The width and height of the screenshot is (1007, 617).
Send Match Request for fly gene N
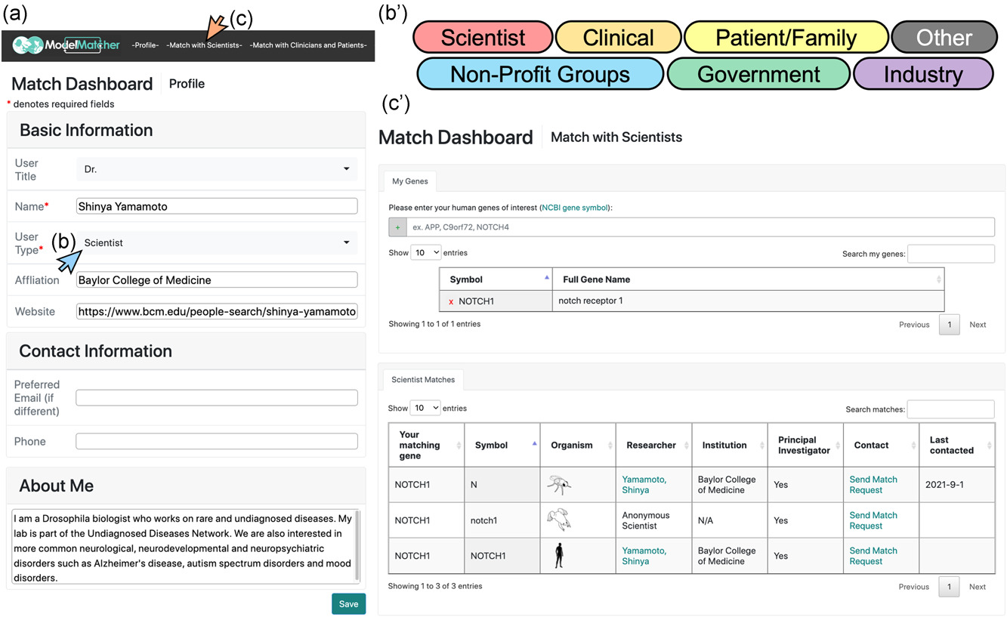[873, 485]
